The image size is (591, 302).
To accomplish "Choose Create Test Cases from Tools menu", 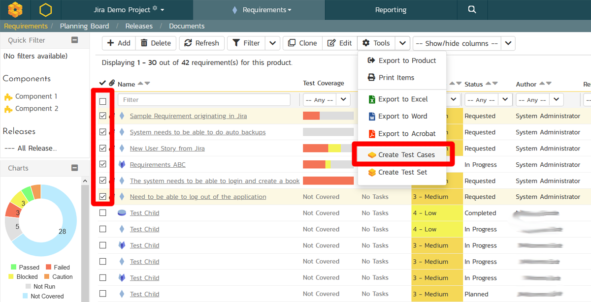I will 406,155.
